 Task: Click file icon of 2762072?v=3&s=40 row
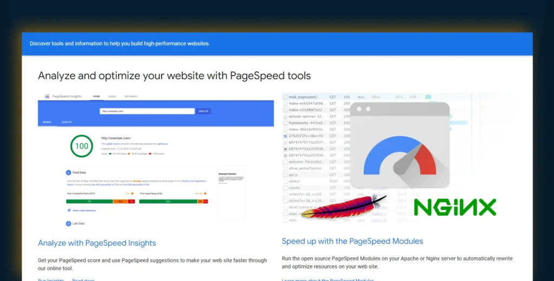tap(286, 136)
